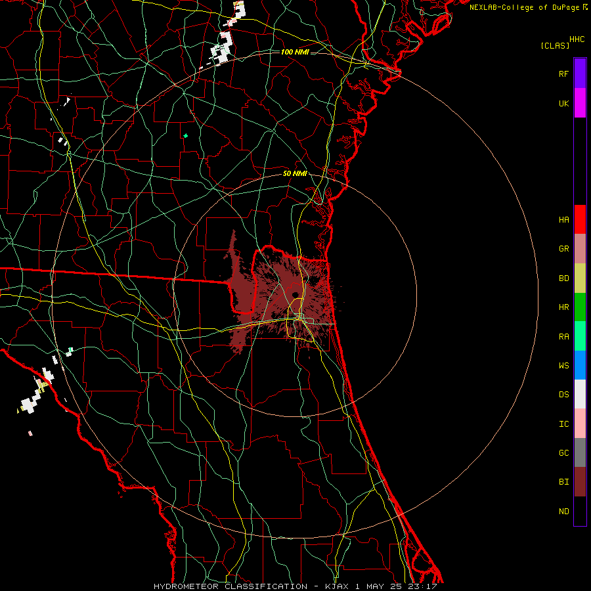Choose the DS white legend swatch
Screen dimensions: 591x591
[580, 394]
